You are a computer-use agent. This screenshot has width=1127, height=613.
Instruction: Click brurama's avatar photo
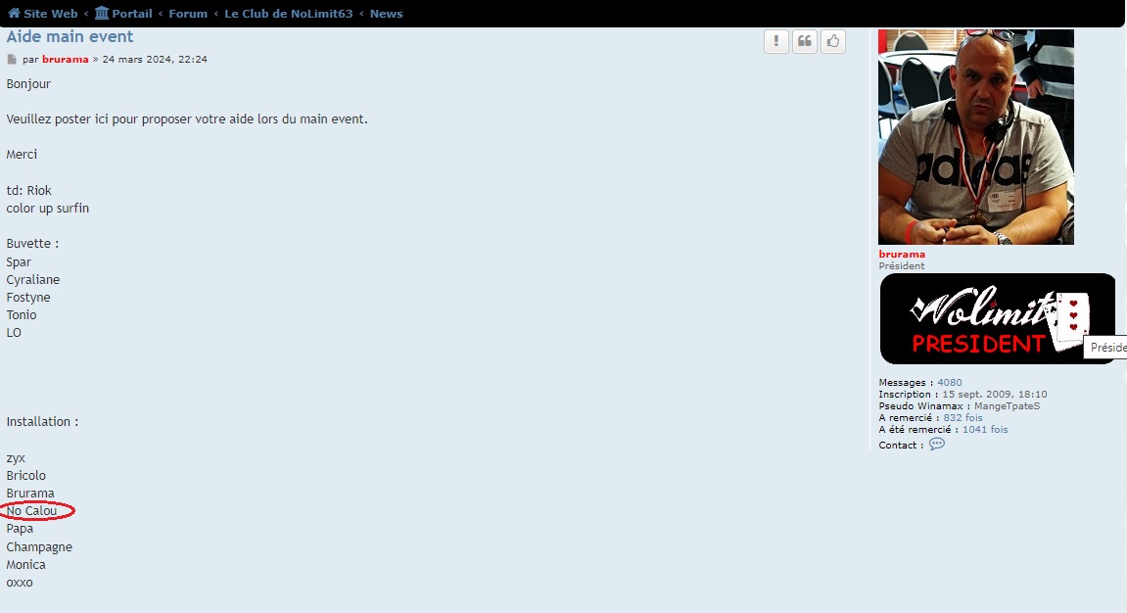pyautogui.click(x=975, y=137)
